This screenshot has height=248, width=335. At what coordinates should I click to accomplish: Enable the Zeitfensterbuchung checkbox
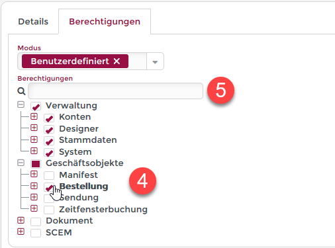pyautogui.click(x=49, y=210)
